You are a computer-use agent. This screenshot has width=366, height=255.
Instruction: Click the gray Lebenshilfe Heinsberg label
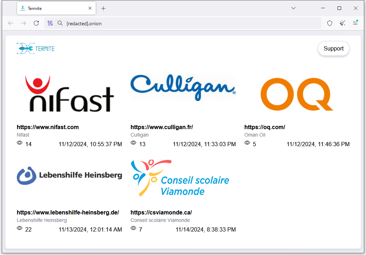pyautogui.click(x=42, y=220)
